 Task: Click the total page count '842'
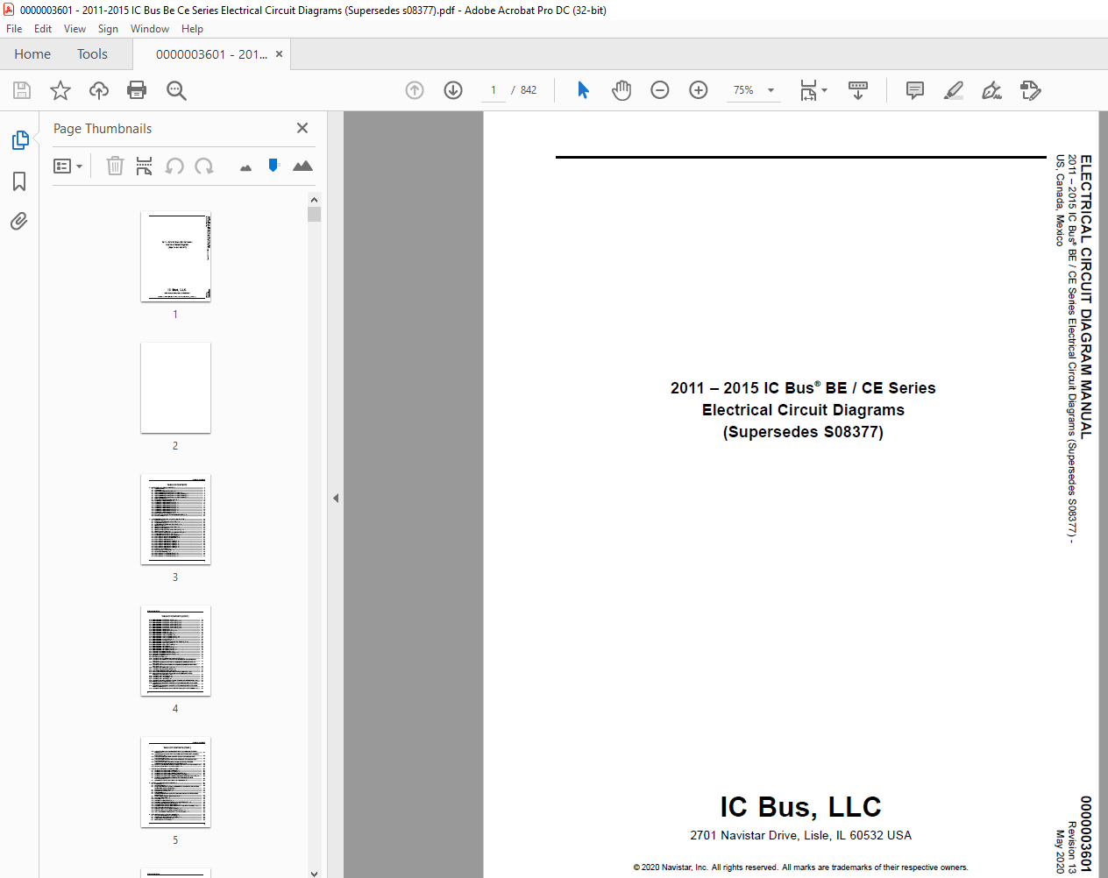[x=529, y=90]
